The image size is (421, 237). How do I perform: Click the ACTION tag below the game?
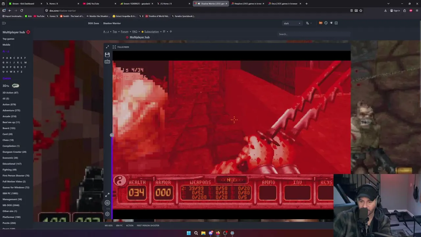tap(130, 225)
